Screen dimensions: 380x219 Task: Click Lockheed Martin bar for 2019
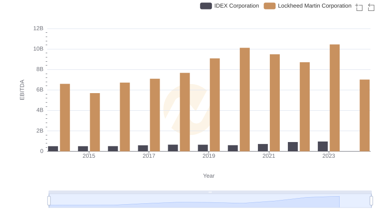pos(215,105)
